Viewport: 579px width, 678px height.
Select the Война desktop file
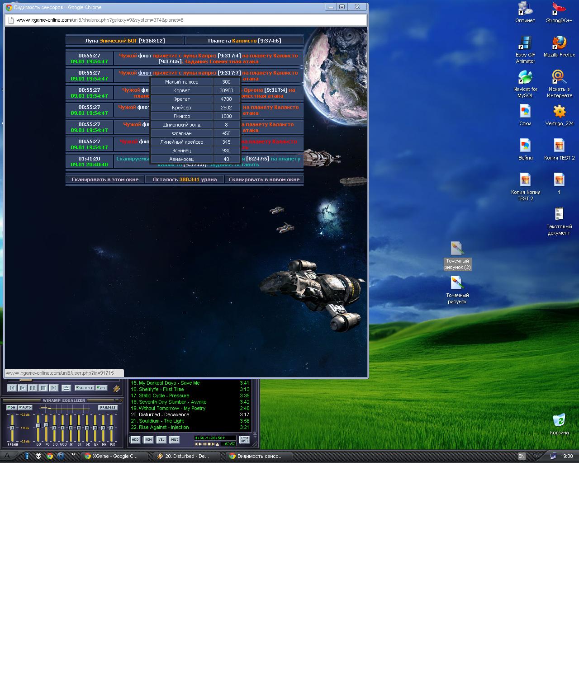[x=525, y=150]
